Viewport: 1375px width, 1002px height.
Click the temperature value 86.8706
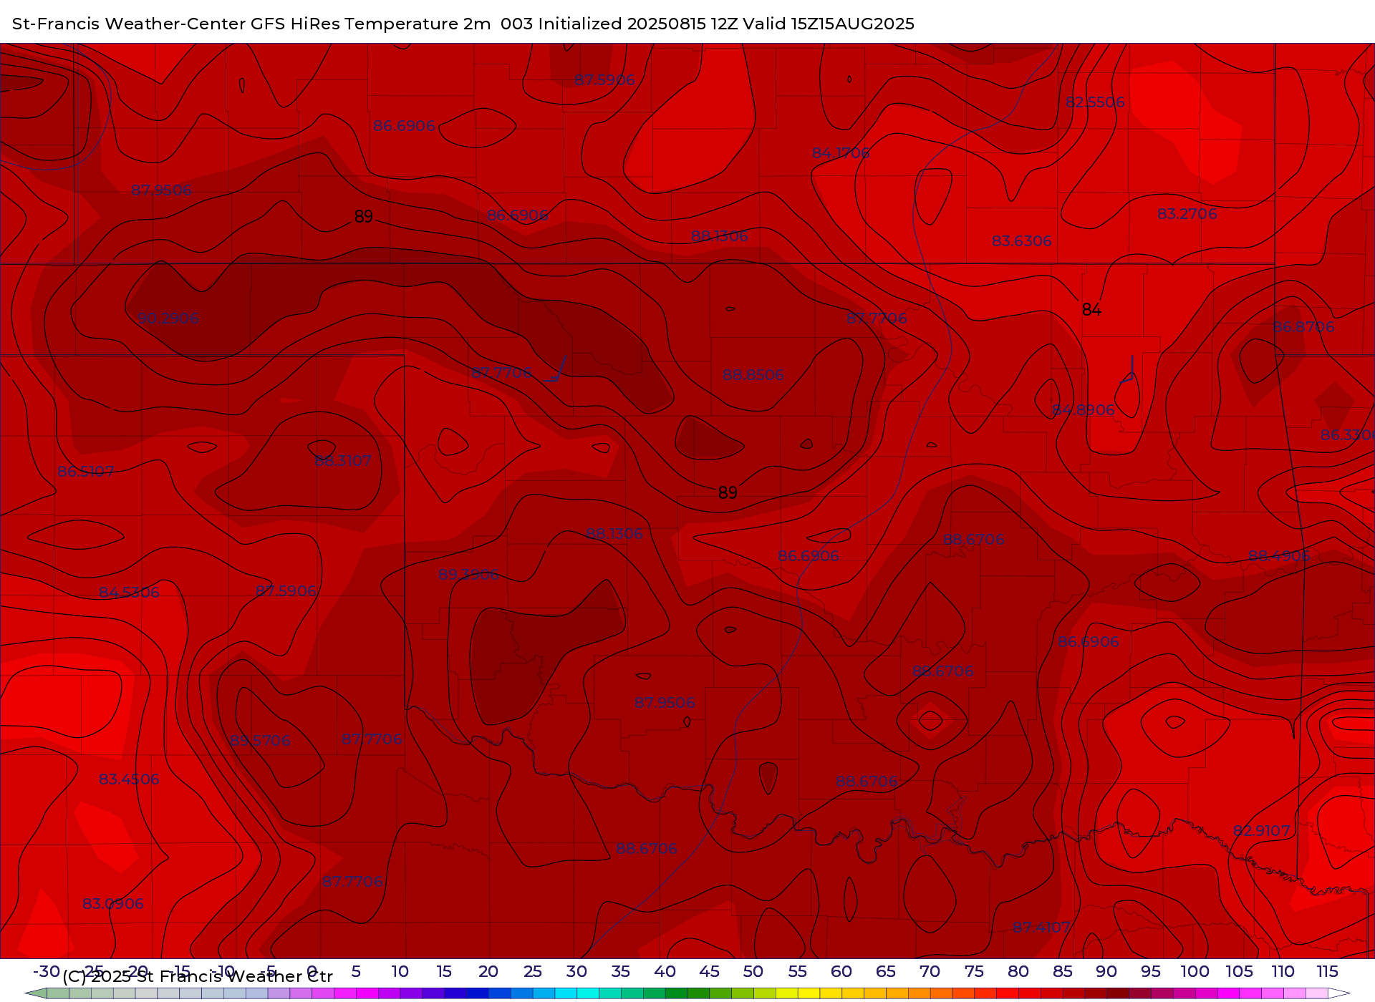click(1303, 327)
